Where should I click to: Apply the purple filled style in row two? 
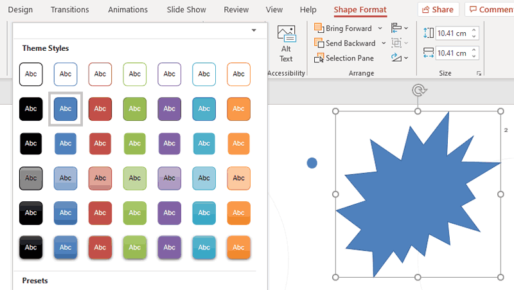[170, 109]
